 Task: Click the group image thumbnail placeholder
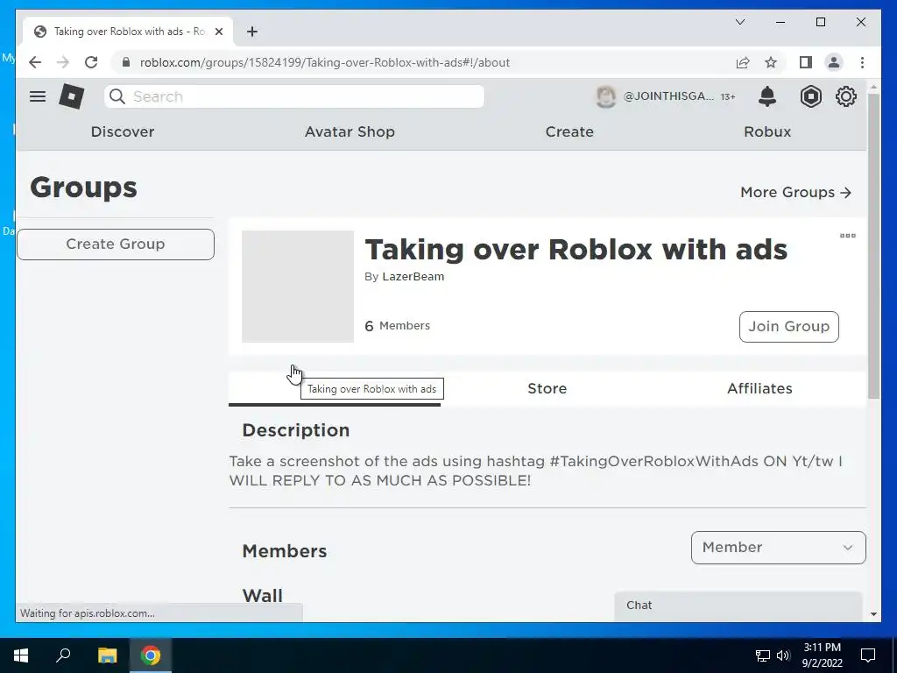[298, 287]
